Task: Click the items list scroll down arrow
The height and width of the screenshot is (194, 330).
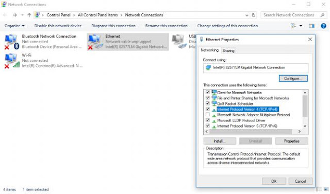Action: (305, 126)
